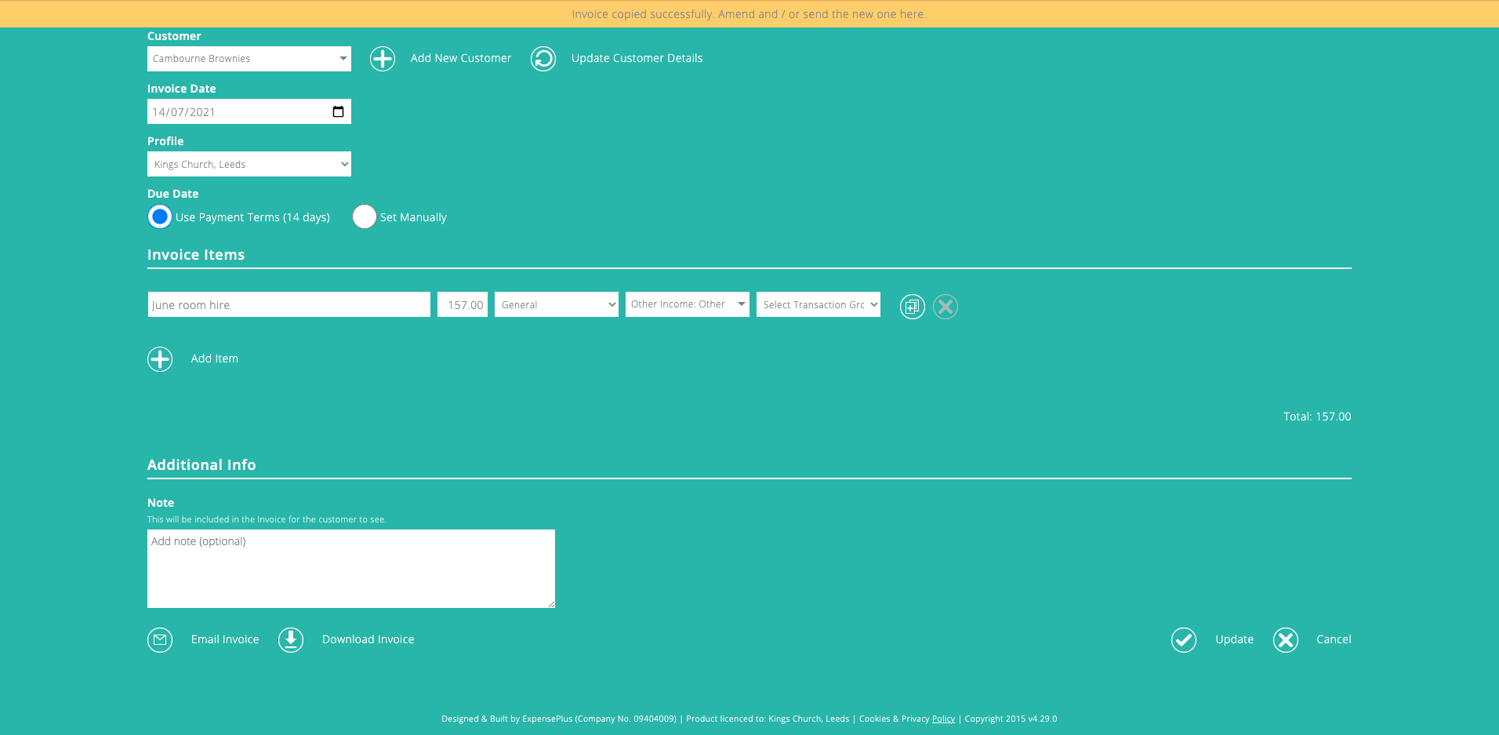Duplicate the June room hire invoice item
This screenshot has height=735, width=1499.
[x=912, y=306]
